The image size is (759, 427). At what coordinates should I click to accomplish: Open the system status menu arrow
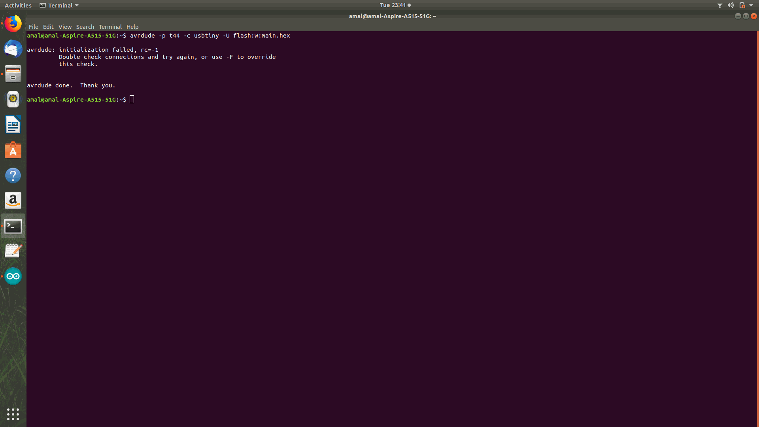click(x=751, y=5)
